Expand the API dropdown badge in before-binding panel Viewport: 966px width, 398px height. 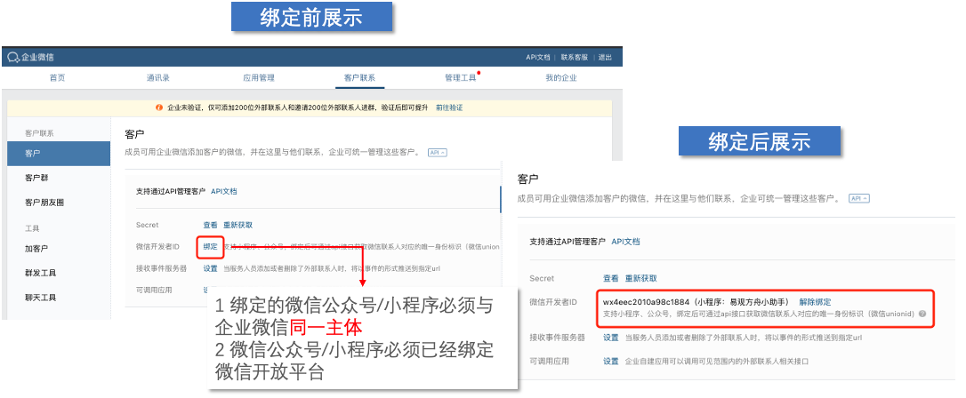pyautogui.click(x=437, y=153)
